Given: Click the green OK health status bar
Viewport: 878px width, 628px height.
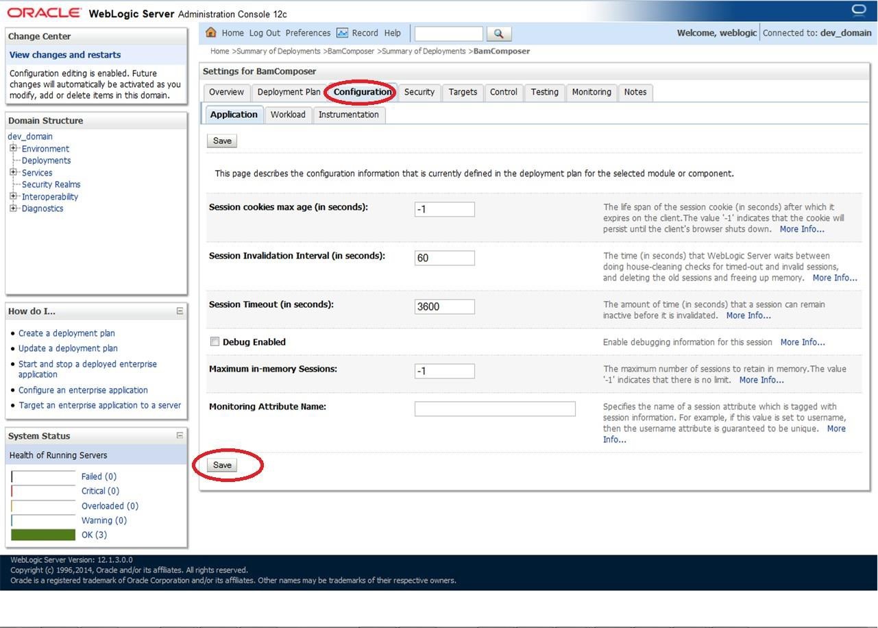Looking at the screenshot, I should pyautogui.click(x=43, y=535).
